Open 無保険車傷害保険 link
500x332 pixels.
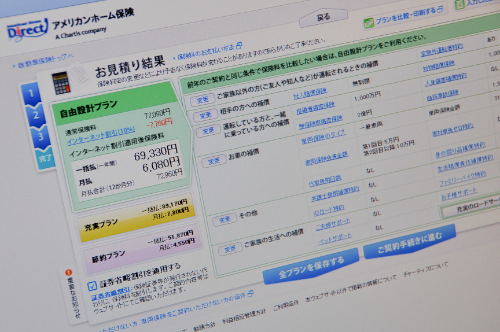click(321, 123)
